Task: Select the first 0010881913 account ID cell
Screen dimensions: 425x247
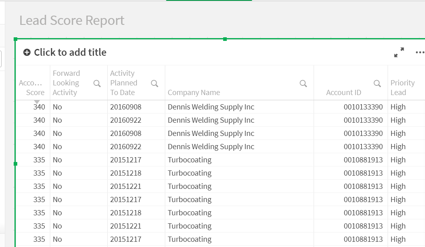Action: (x=363, y=160)
